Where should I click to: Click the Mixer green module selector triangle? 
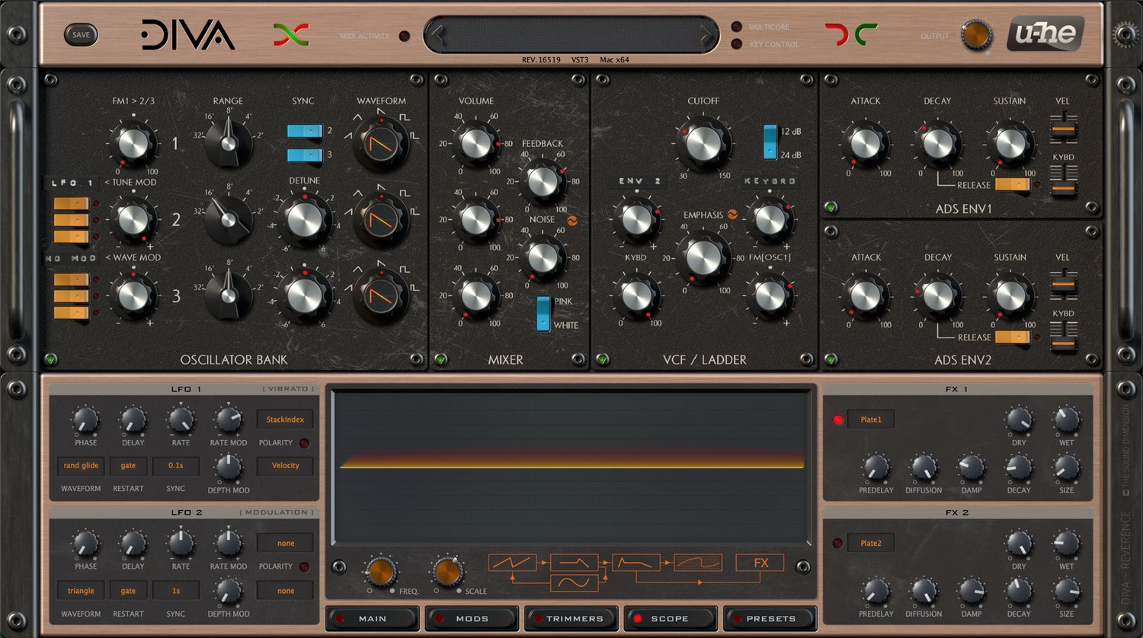[x=440, y=359]
